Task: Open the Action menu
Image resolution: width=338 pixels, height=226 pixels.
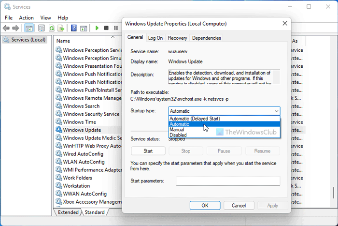Action: click(x=26, y=18)
